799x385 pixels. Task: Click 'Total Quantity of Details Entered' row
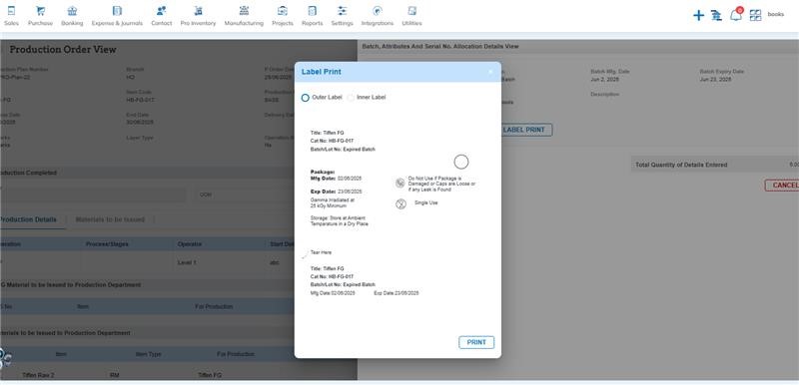coord(715,165)
